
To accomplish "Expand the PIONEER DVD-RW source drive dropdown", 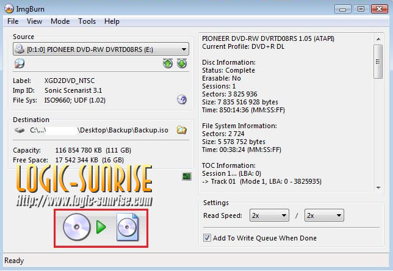I will point(184,49).
